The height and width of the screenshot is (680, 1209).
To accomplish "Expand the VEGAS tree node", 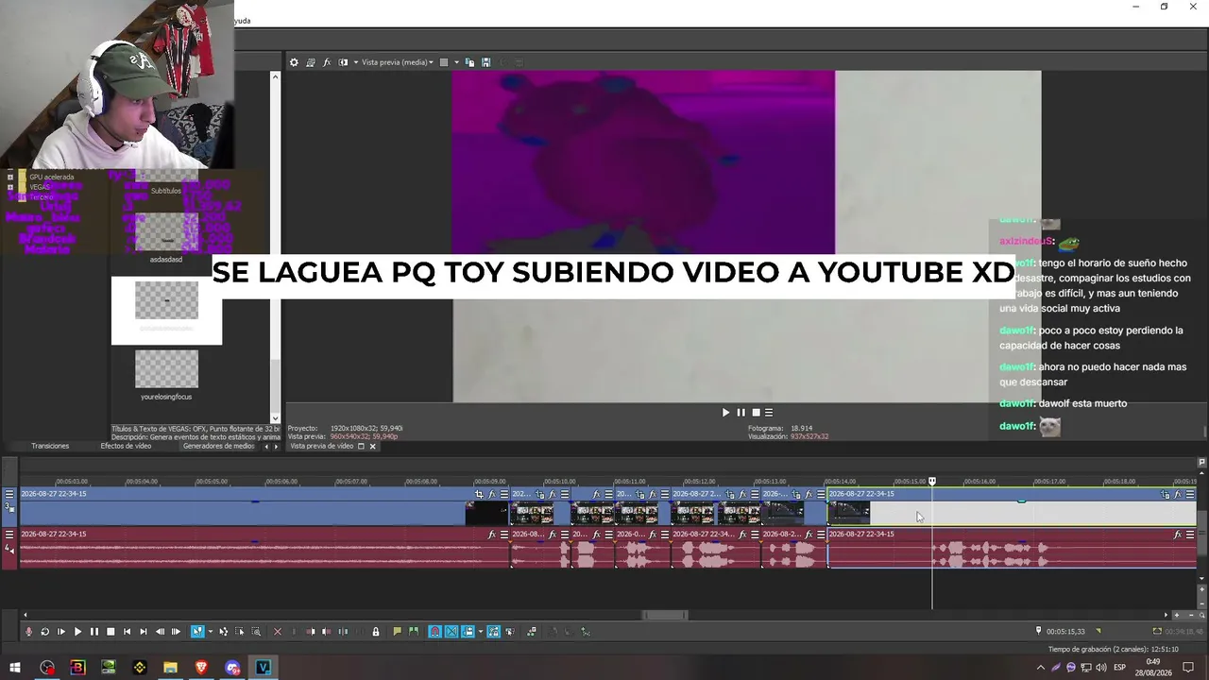I will tap(10, 187).
